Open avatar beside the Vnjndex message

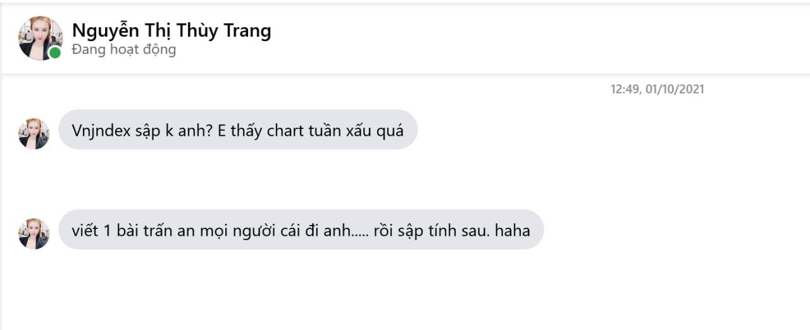click(34, 133)
